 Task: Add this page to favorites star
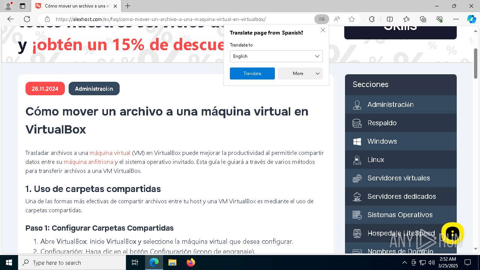coord(351,19)
